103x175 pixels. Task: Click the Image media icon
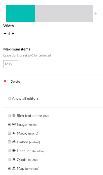[x=14, y=124]
